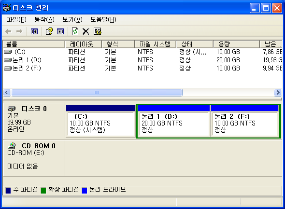Click the 주 파티션 legend label
The width and height of the screenshot is (285, 209).
[x=26, y=190]
